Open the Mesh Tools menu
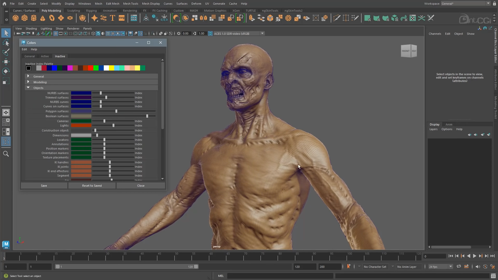The image size is (498, 280). [130, 4]
